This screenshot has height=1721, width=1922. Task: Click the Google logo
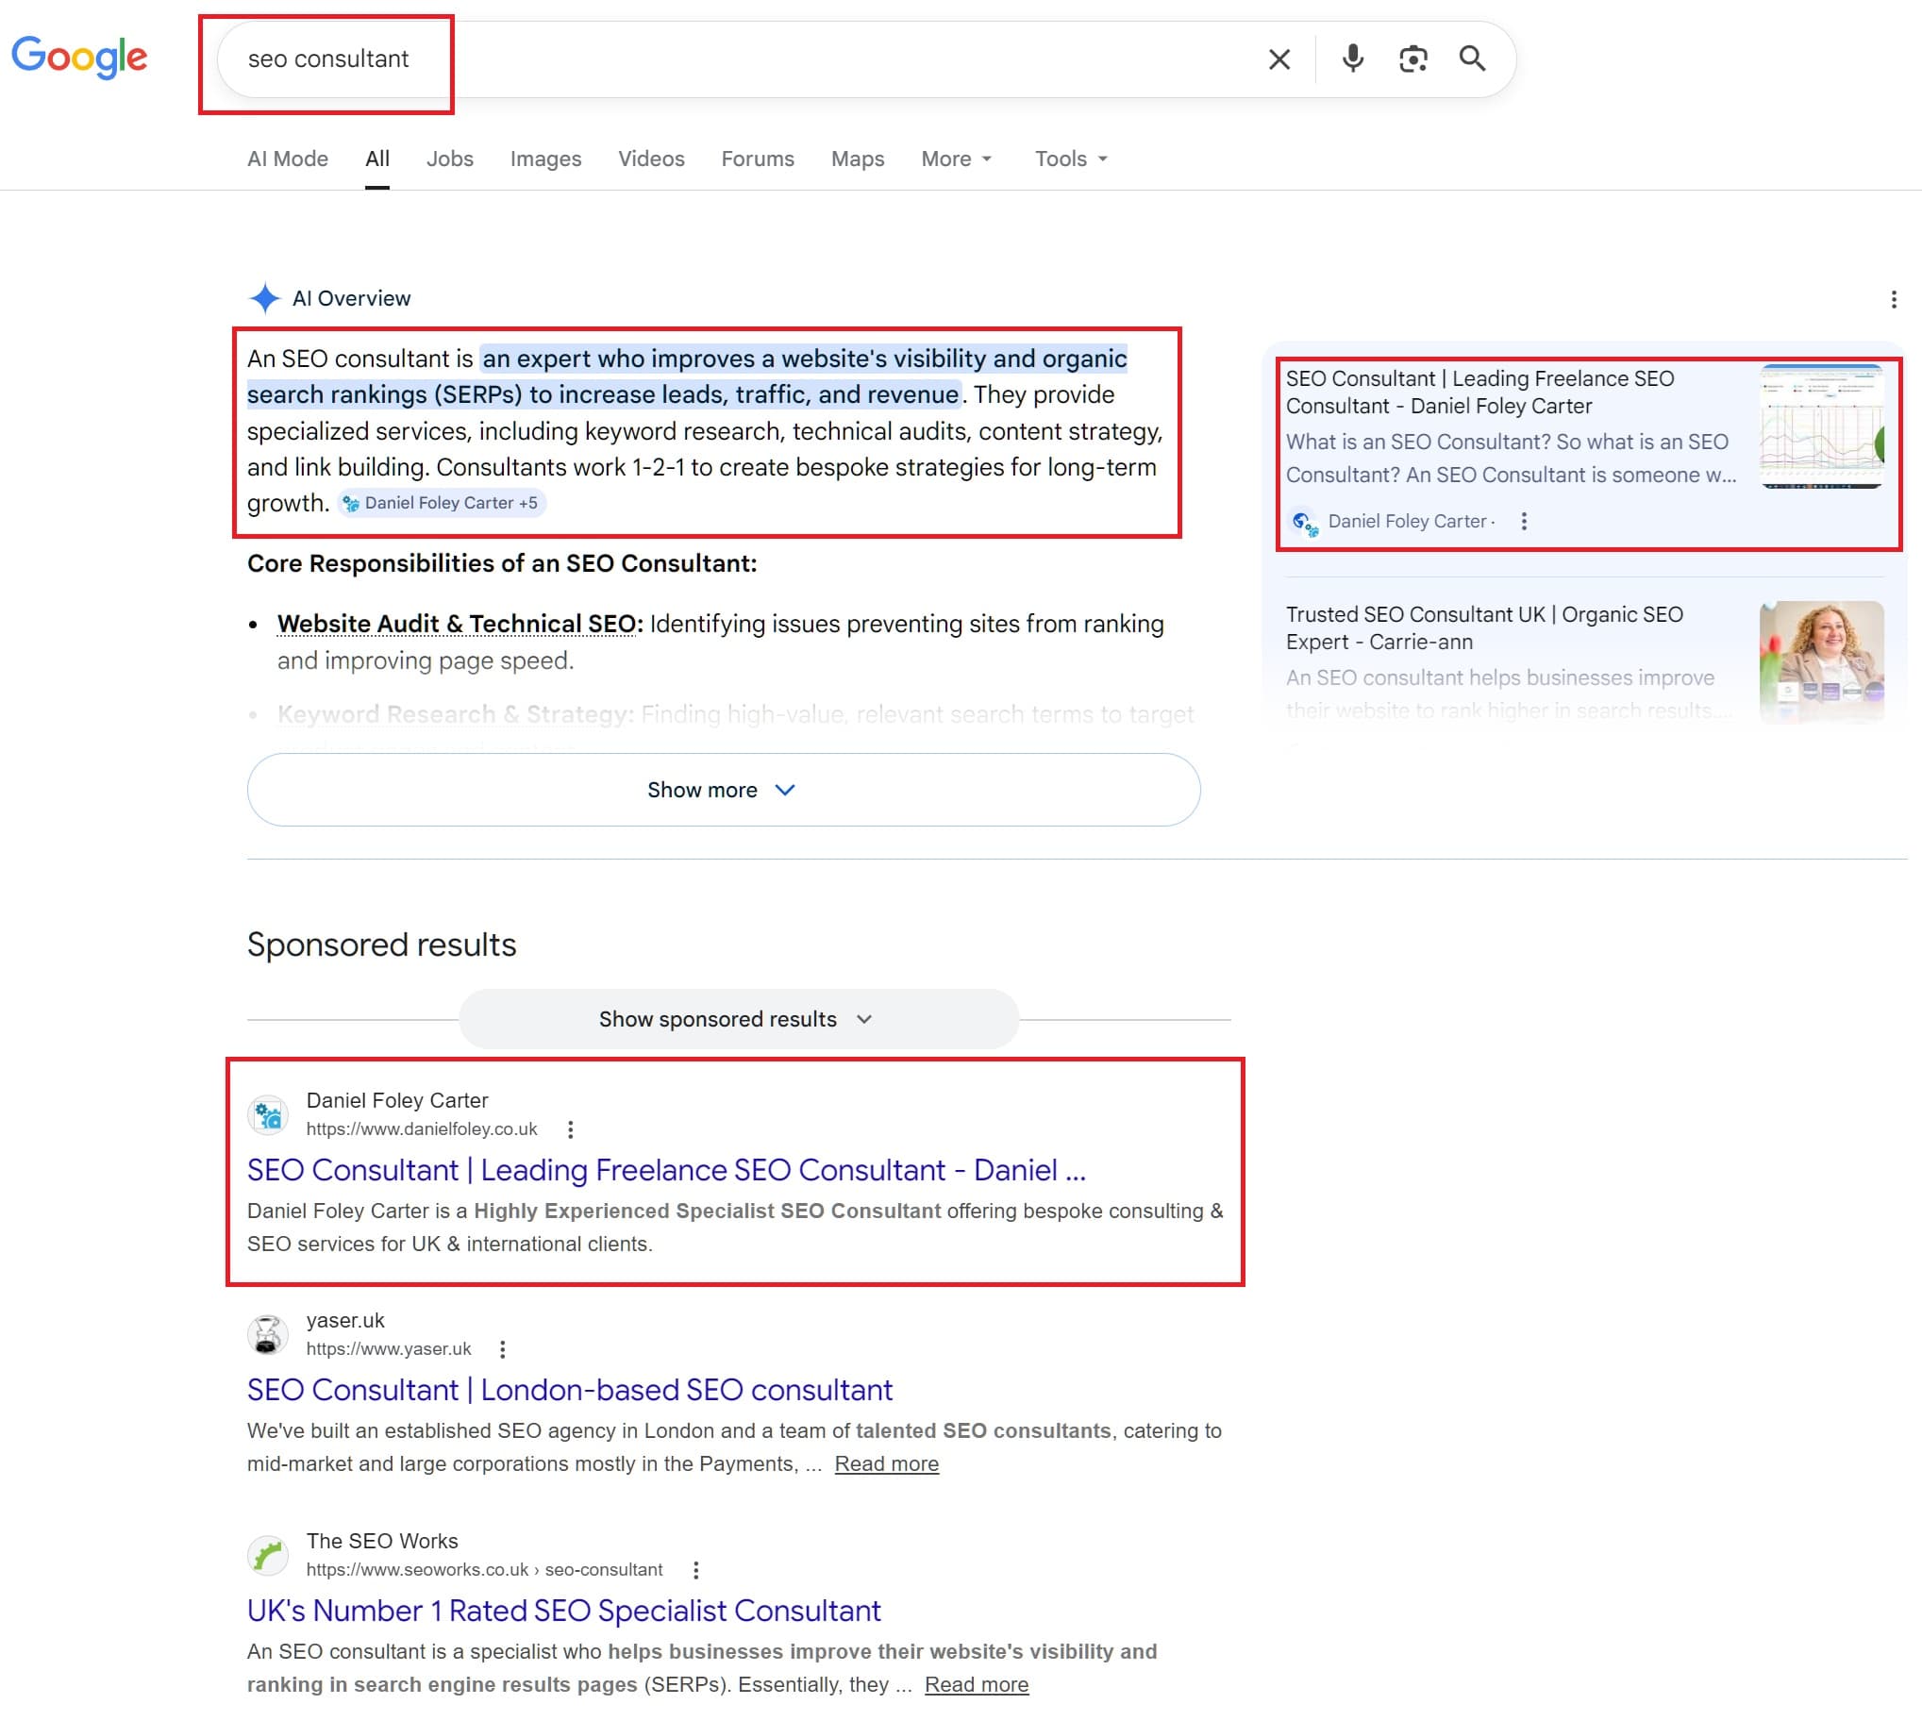point(79,58)
